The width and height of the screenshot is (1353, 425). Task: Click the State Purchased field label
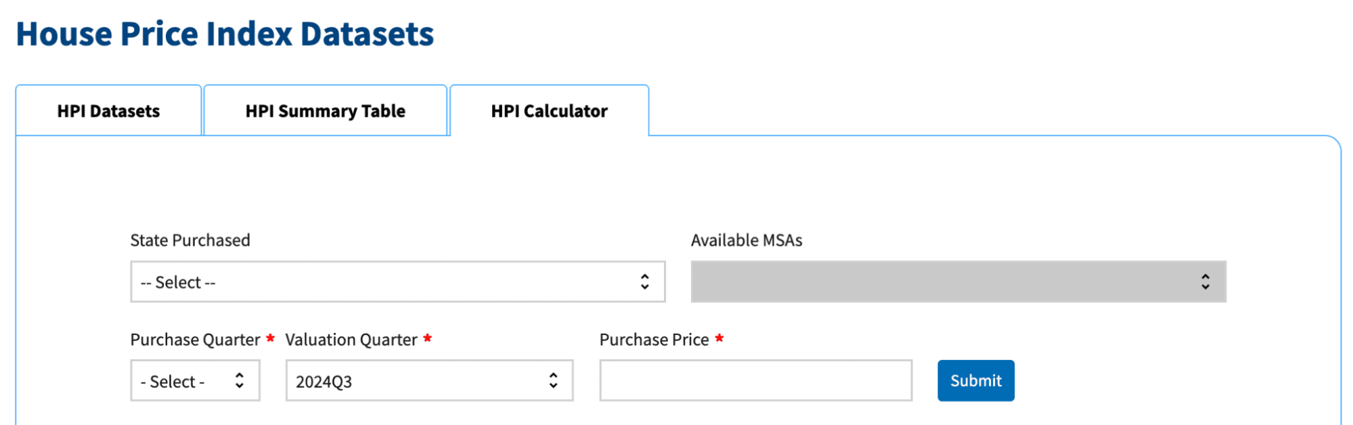point(190,240)
